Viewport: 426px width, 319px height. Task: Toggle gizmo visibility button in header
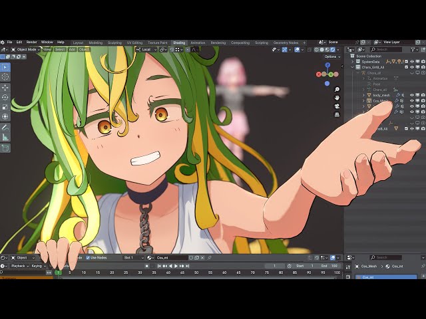(x=284, y=50)
